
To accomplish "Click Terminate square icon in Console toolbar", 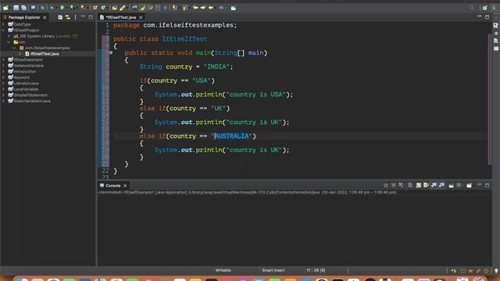I will click(x=386, y=185).
